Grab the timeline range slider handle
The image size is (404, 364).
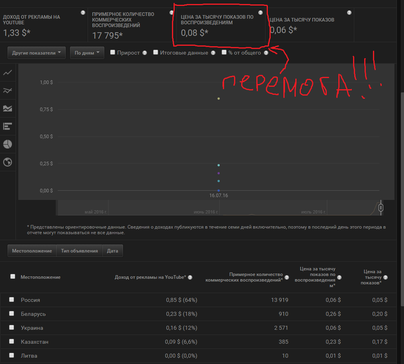tap(381, 207)
